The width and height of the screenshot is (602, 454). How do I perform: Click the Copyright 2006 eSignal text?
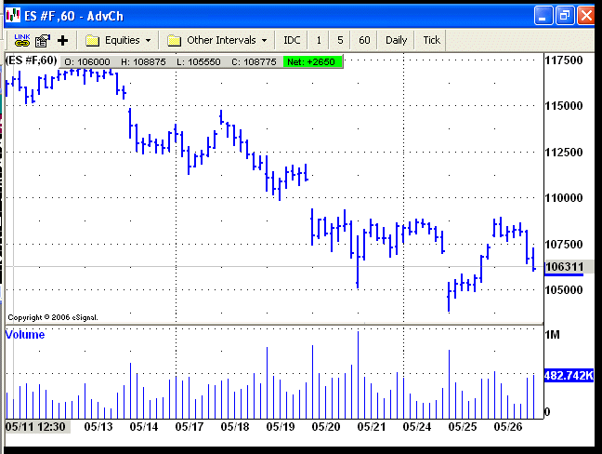coord(53,317)
